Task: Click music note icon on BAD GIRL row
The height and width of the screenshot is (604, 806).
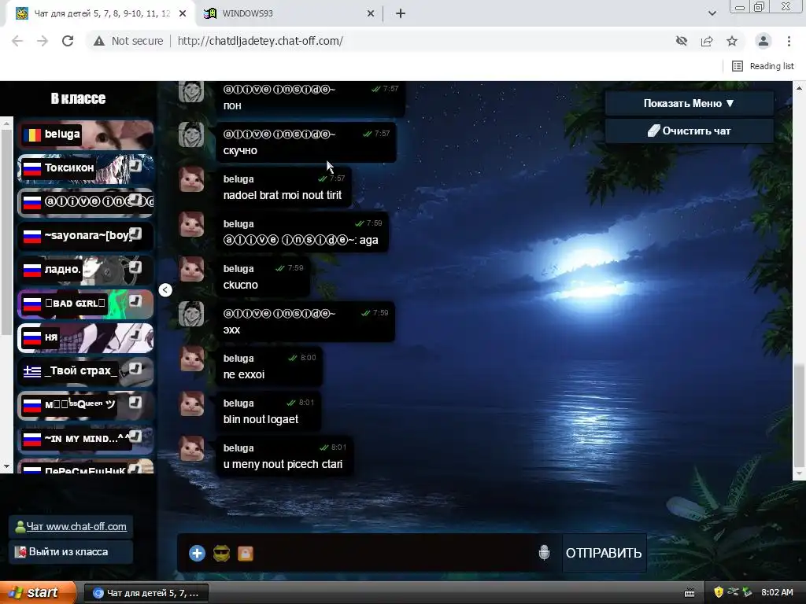Action: [135, 301]
